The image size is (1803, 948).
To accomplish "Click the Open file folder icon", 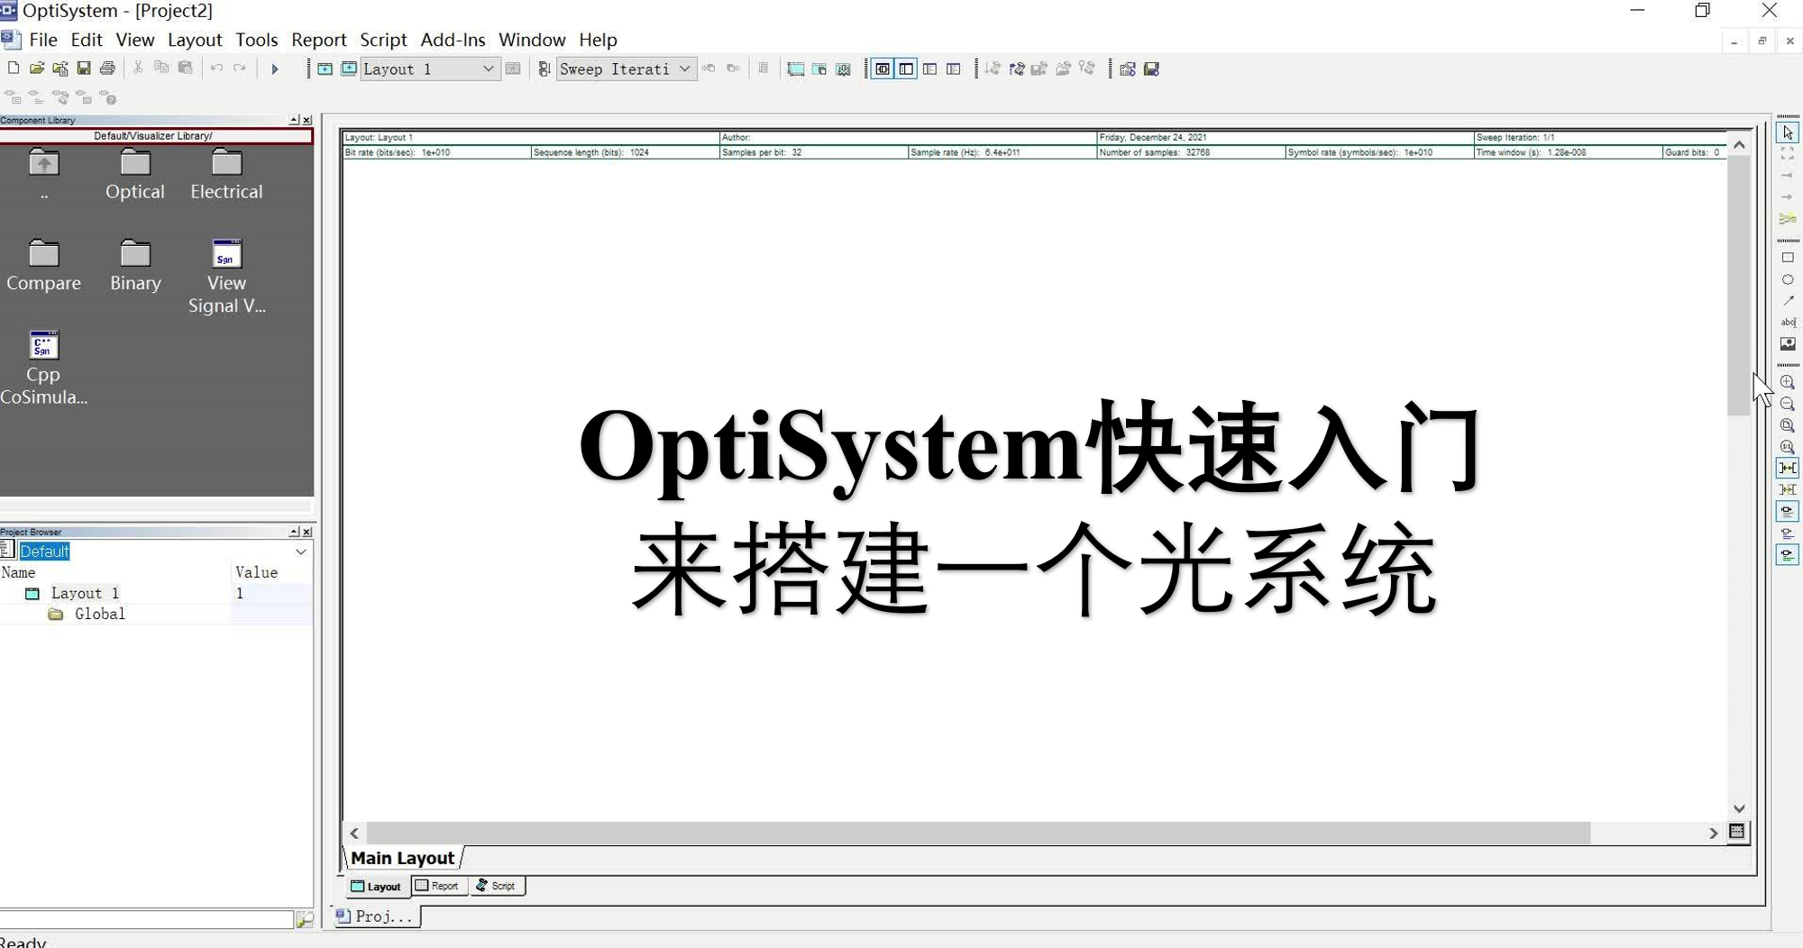I will click(x=37, y=68).
